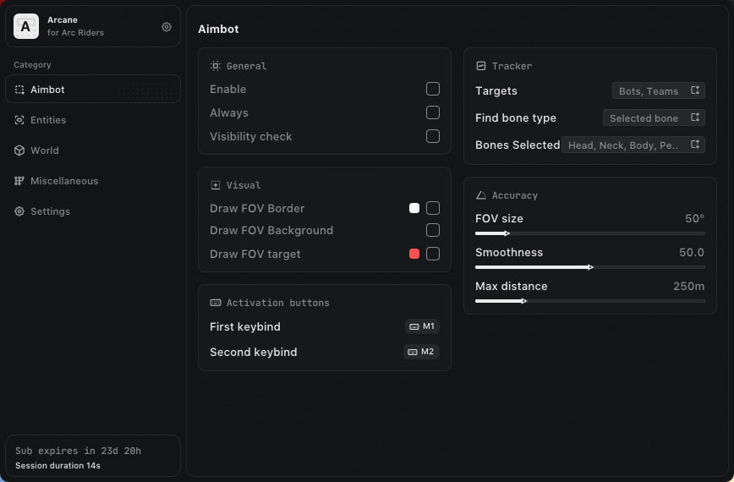Click the Miscellaneous sidebar icon
This screenshot has width=734, height=482.
click(x=19, y=181)
